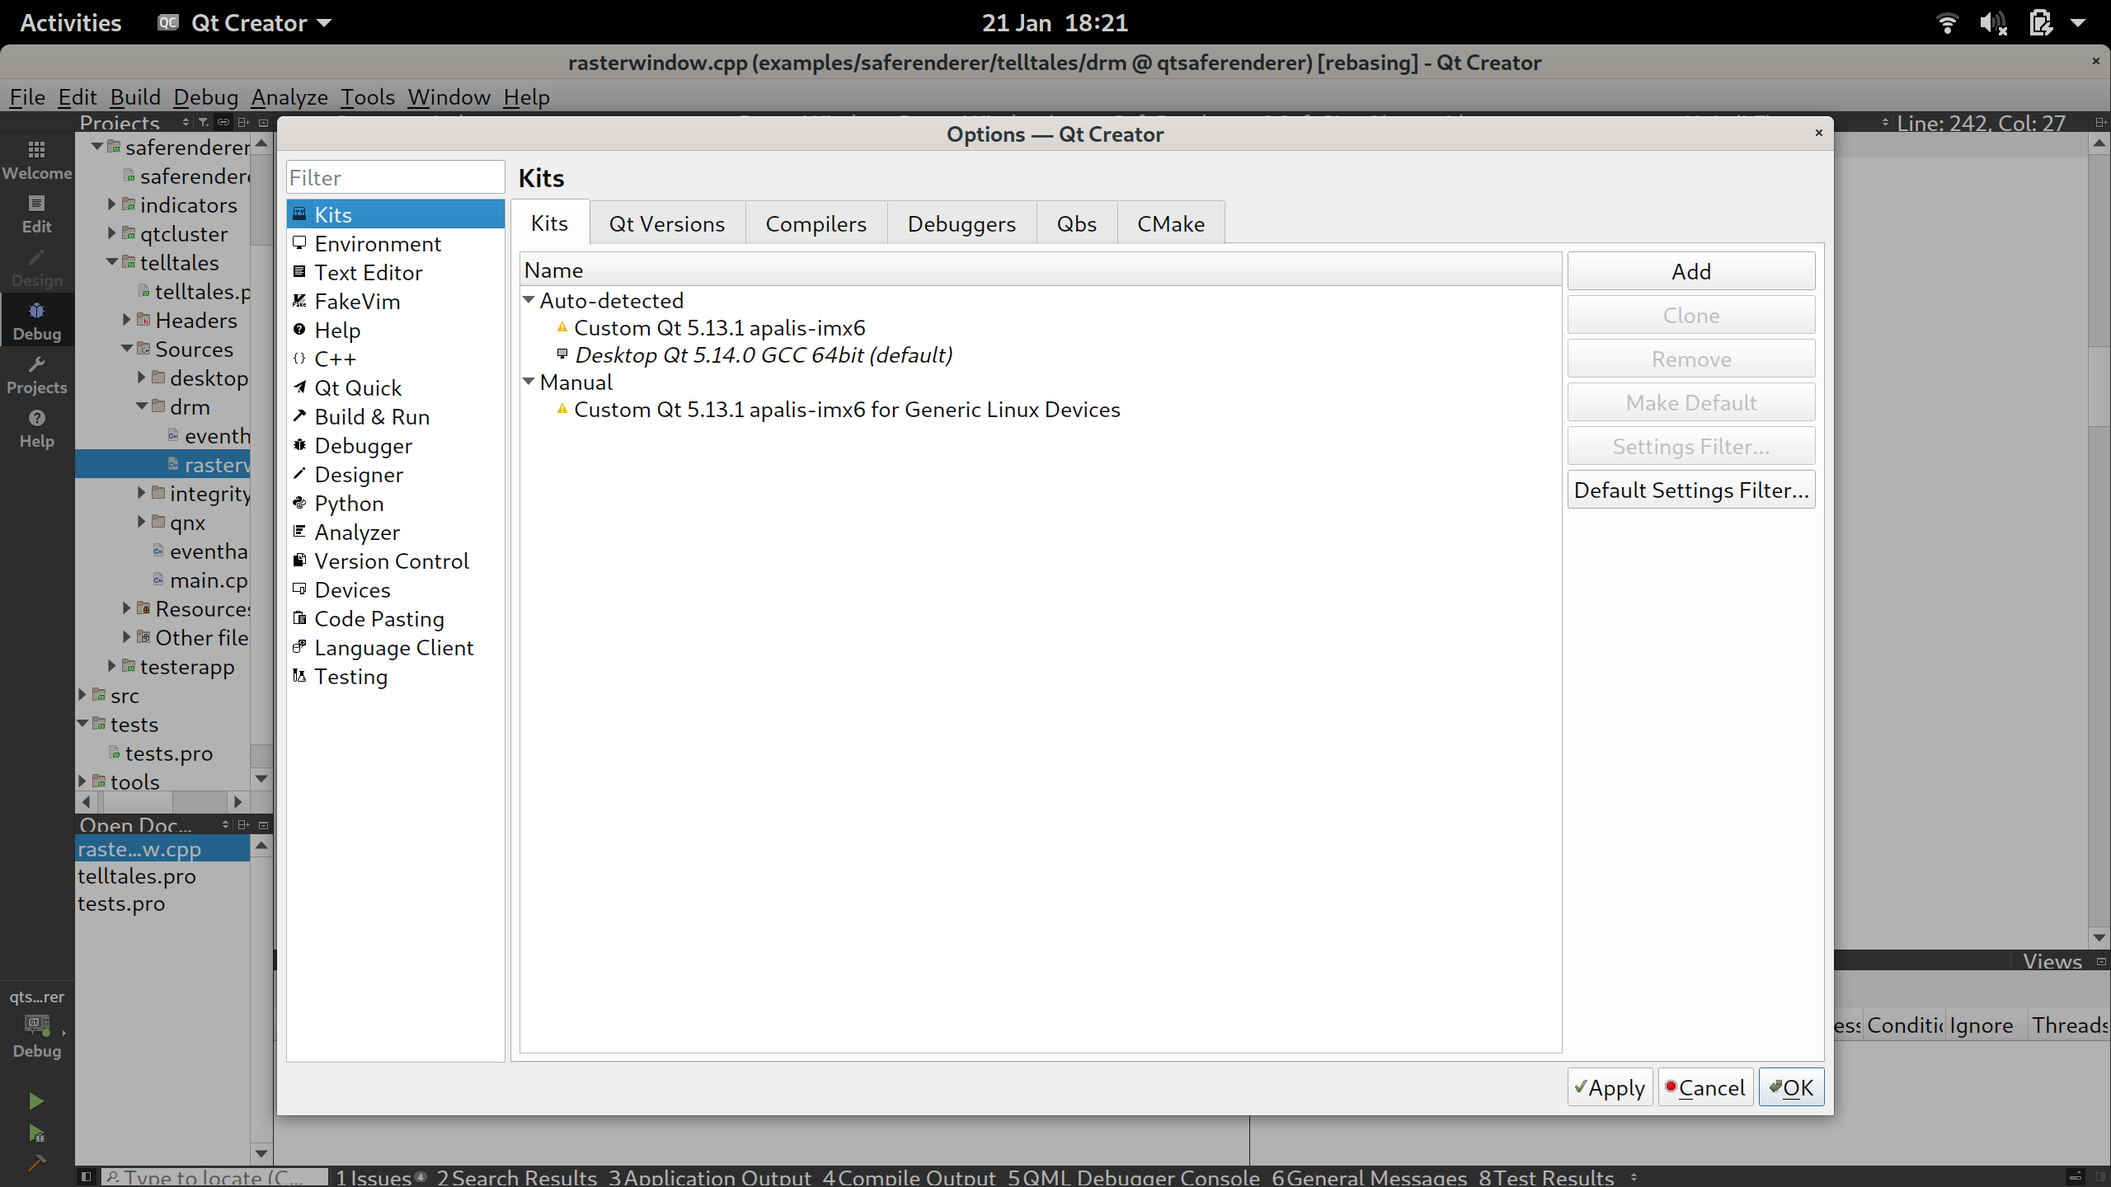The height and width of the screenshot is (1187, 2111).
Task: Open the Analyze menu
Action: [289, 97]
